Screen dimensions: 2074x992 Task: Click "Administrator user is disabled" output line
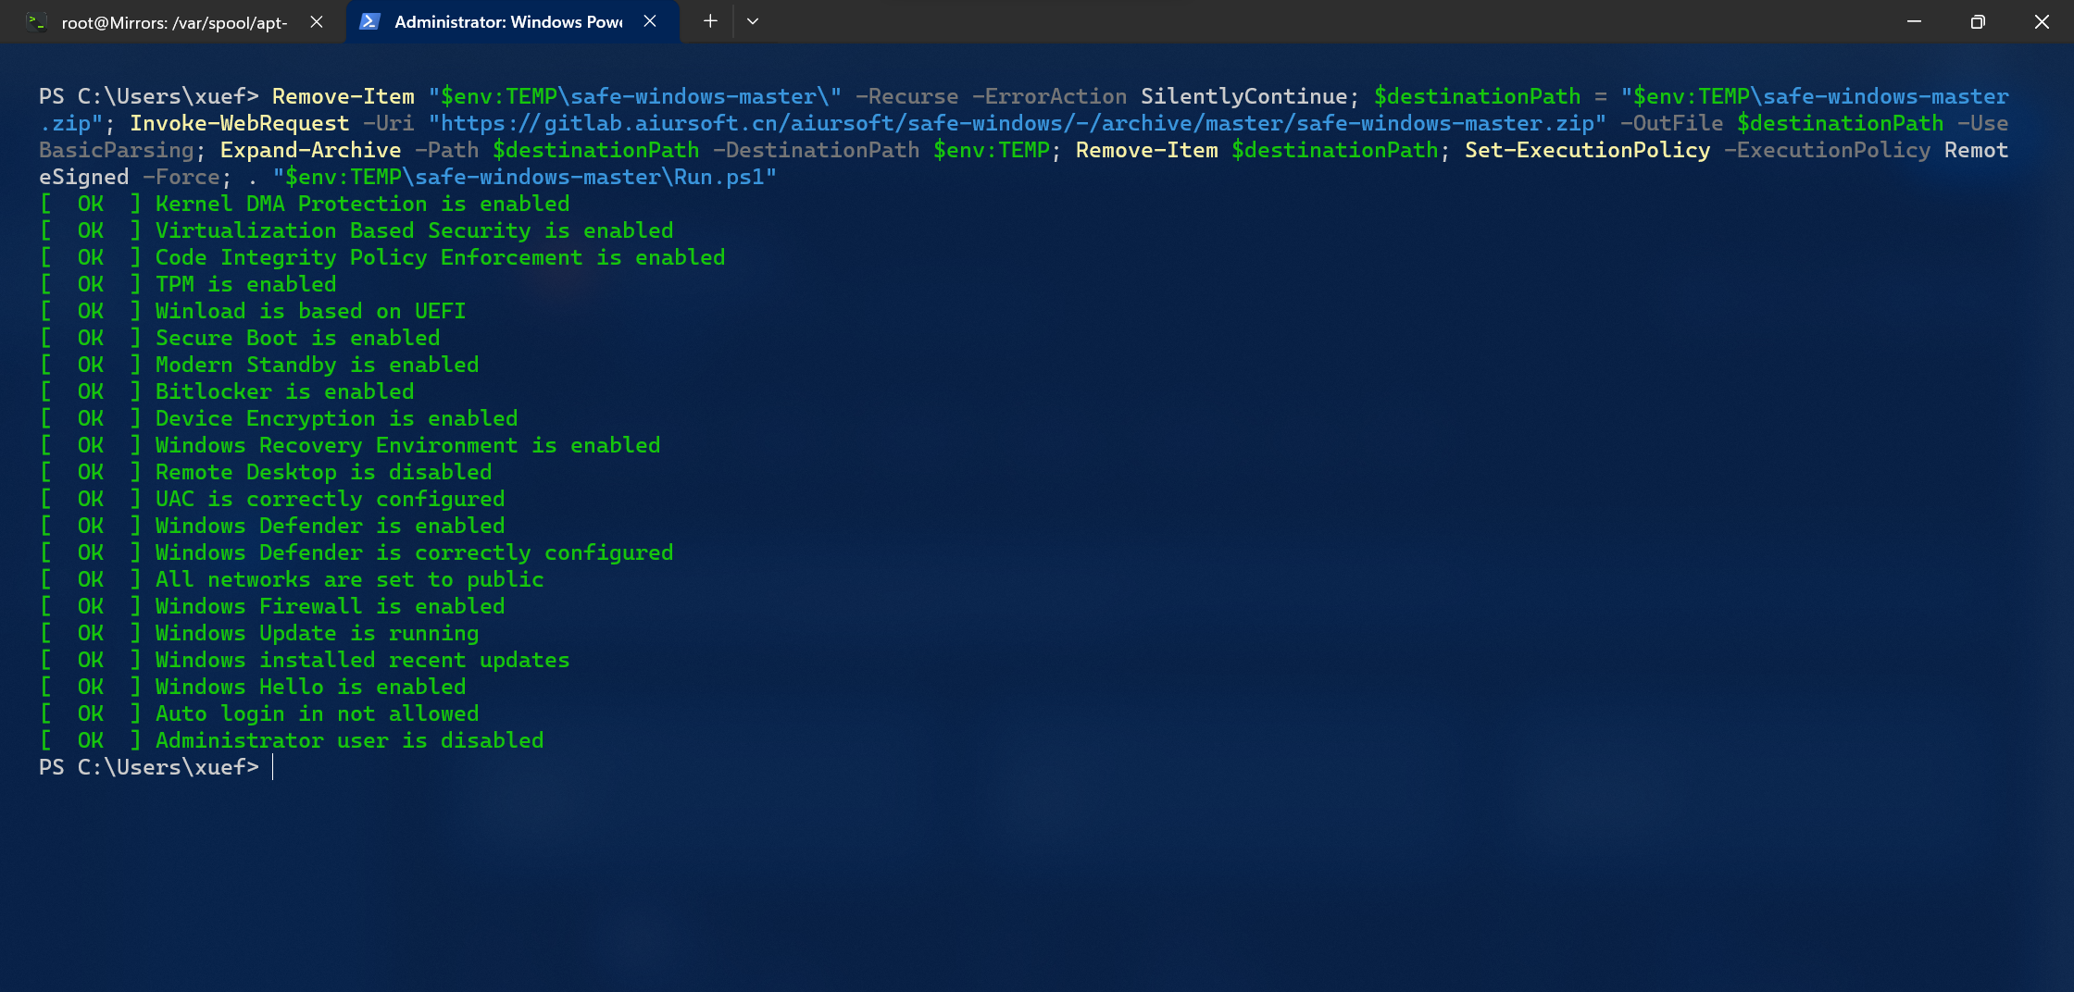(349, 740)
